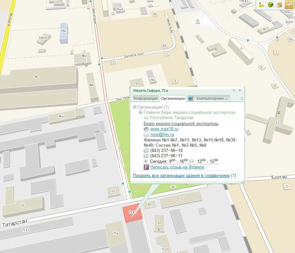Open the Компьютерные ... tab

point(208,98)
